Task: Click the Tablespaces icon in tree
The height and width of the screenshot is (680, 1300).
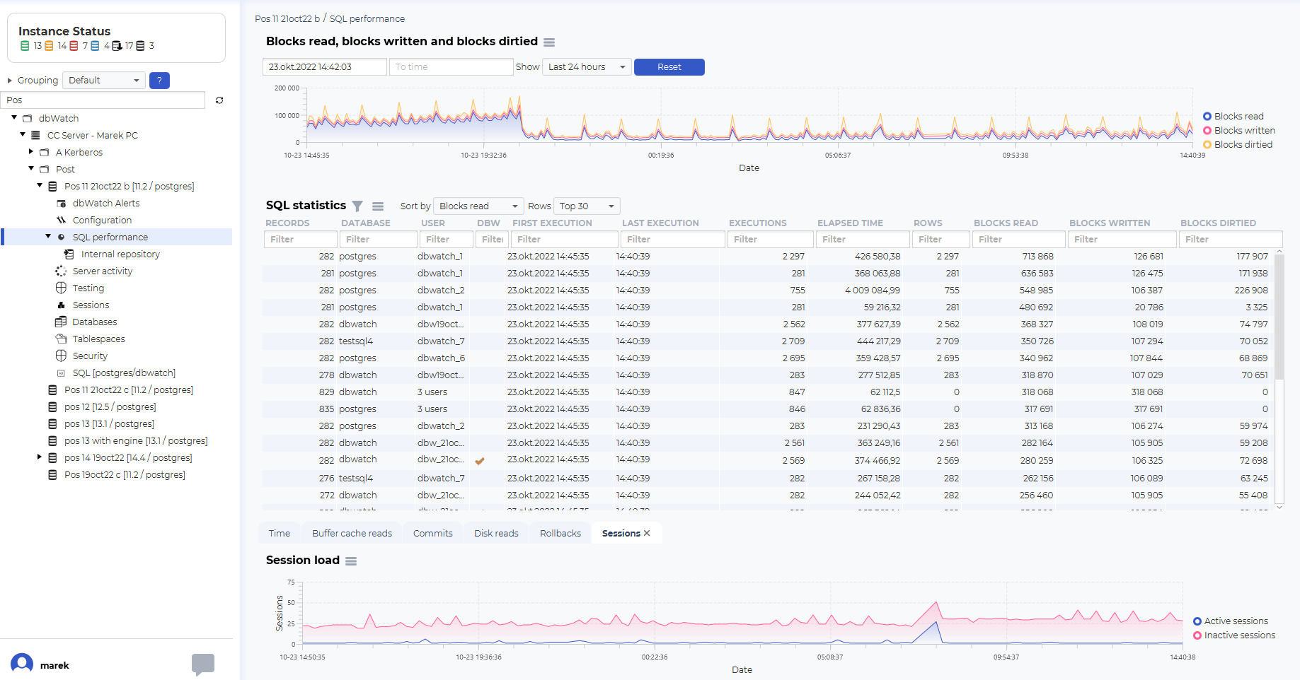Action: [x=62, y=339]
